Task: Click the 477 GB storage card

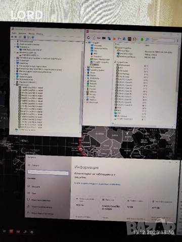Action: point(162,209)
